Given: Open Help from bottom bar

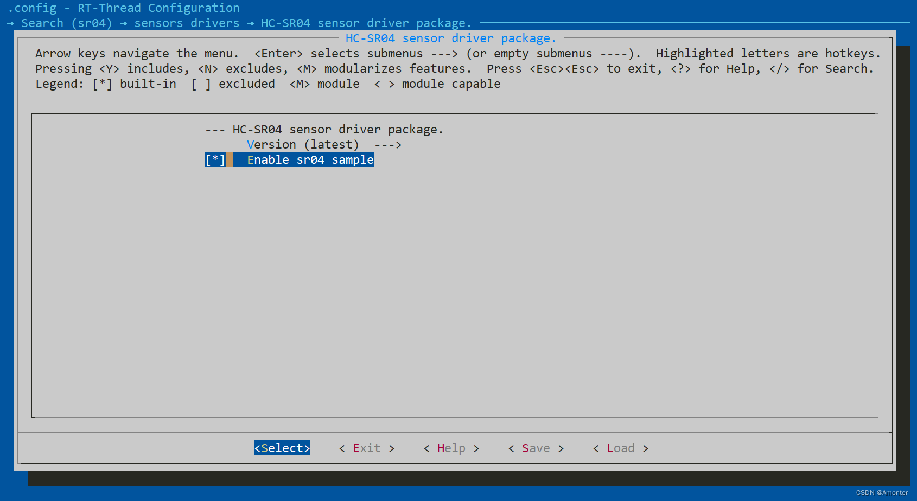Looking at the screenshot, I should coord(451,448).
